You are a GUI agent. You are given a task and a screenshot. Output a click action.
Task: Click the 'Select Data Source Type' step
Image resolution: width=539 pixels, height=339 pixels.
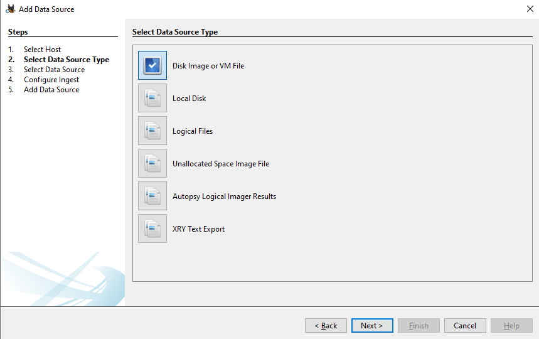click(66, 60)
